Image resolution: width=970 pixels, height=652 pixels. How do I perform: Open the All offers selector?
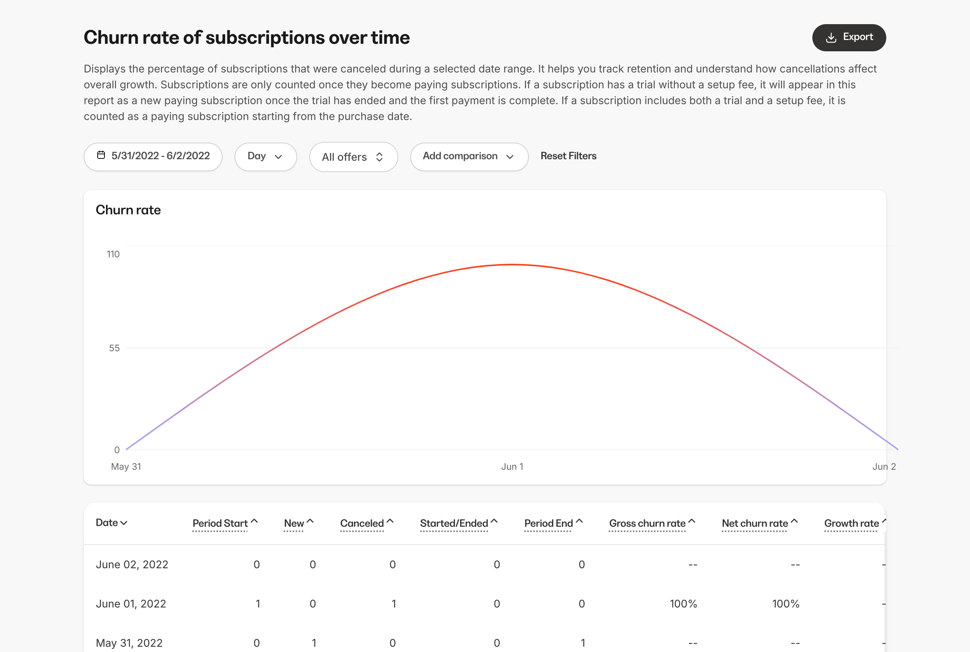tap(353, 157)
